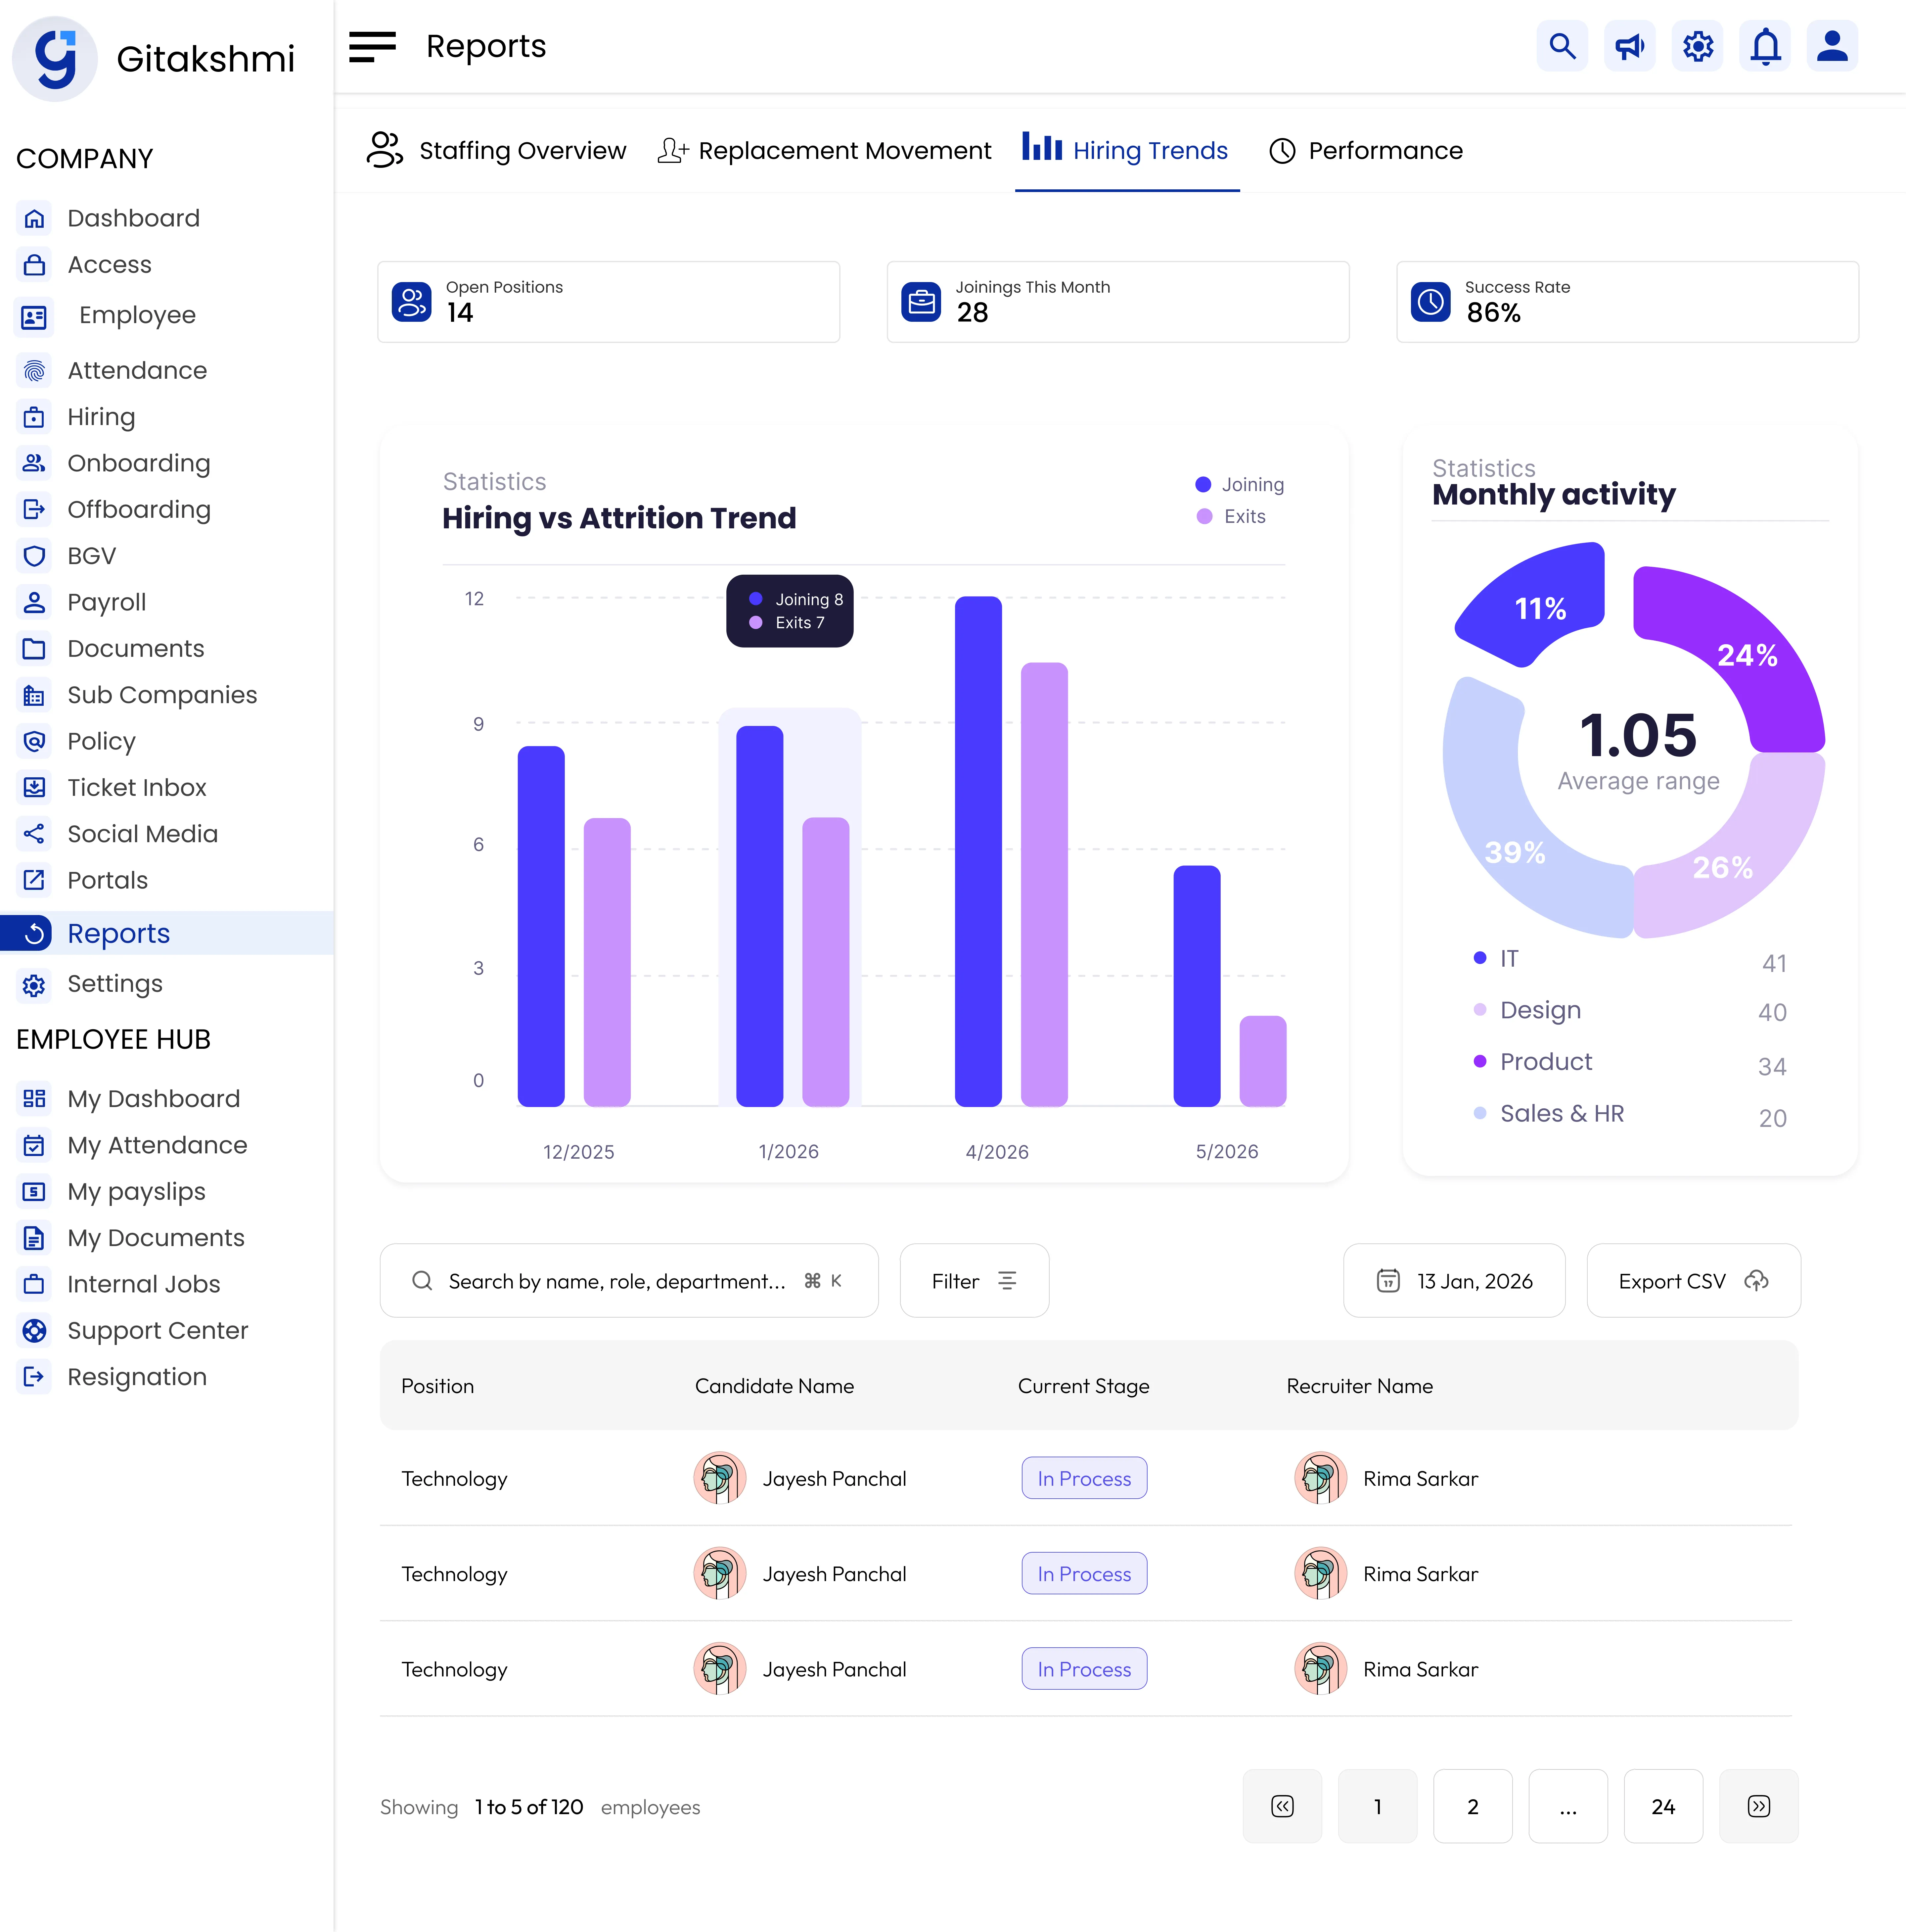Click the My payslips icon
Image resolution: width=1906 pixels, height=1932 pixels.
pyautogui.click(x=34, y=1192)
